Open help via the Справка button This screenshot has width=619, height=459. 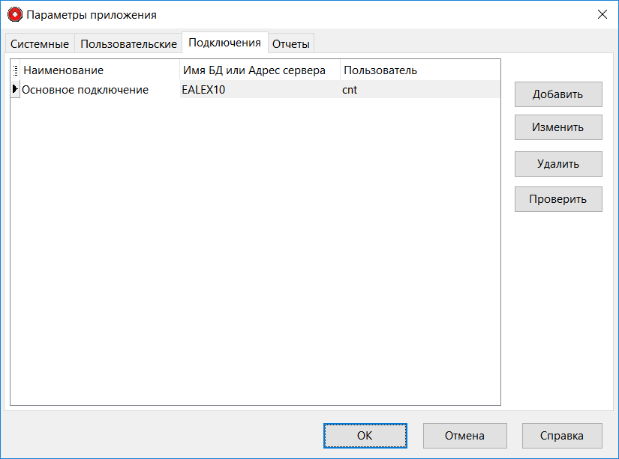pyautogui.click(x=562, y=435)
